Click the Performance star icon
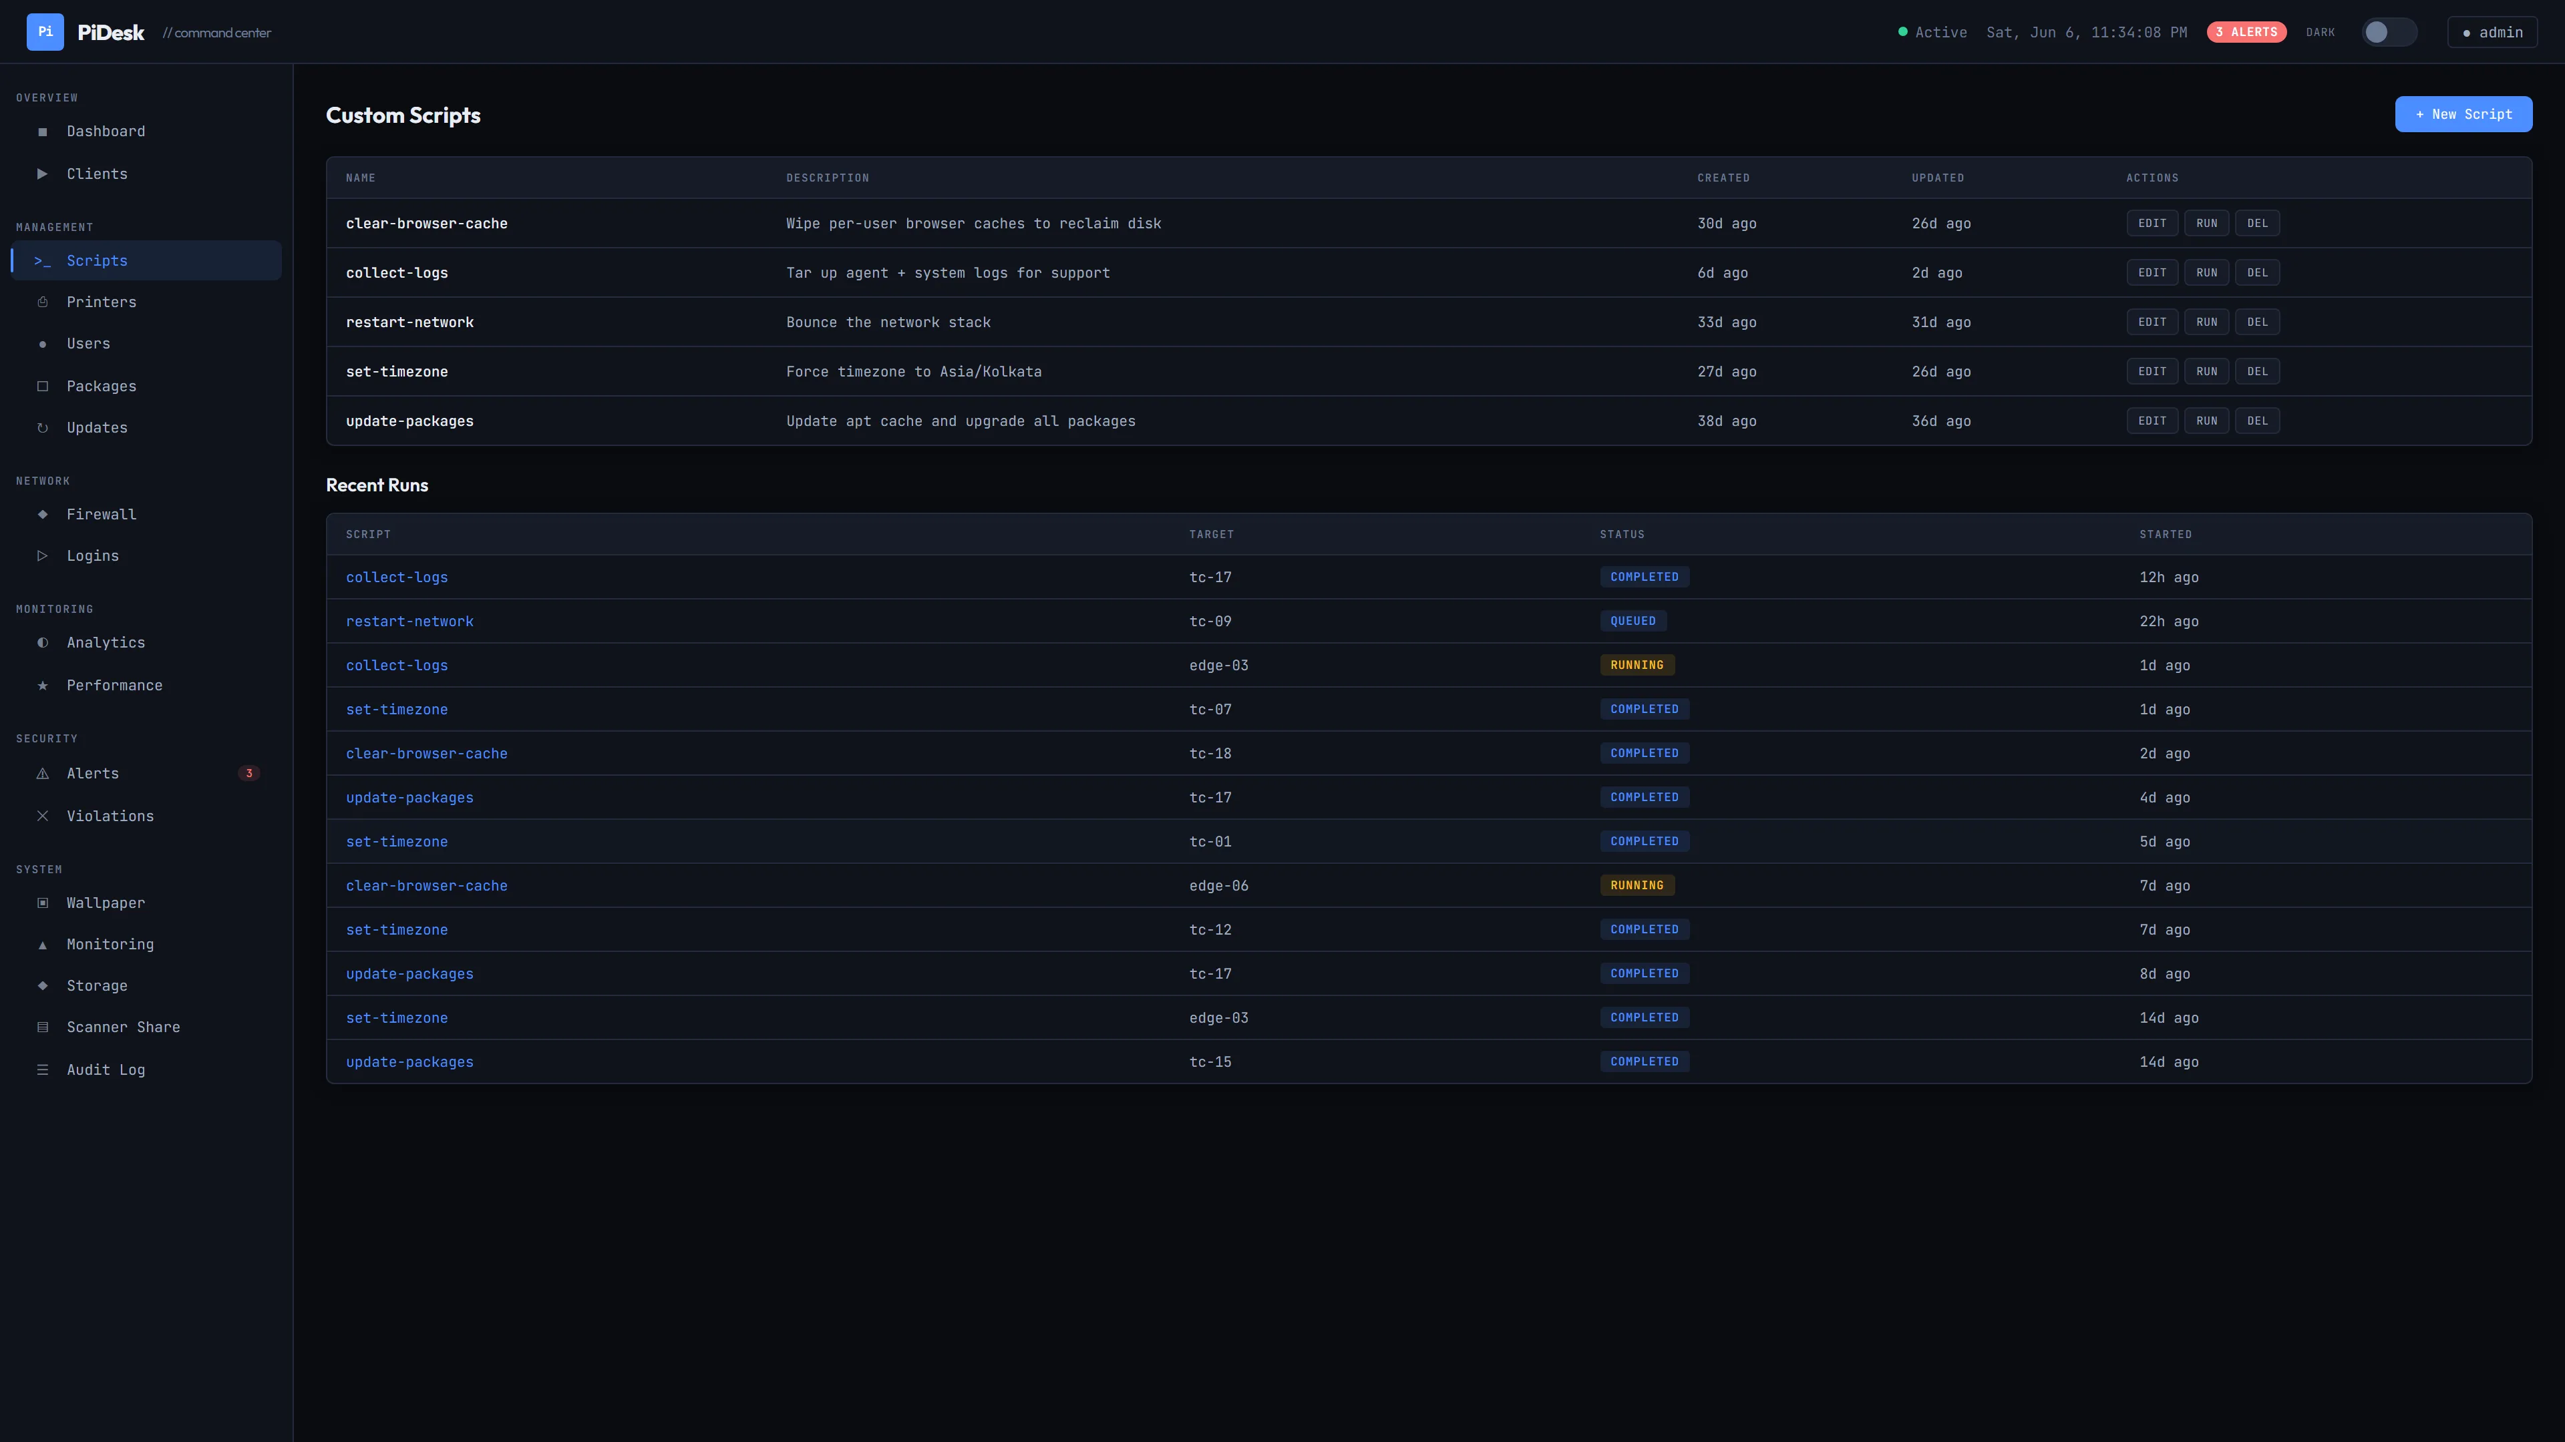 (x=42, y=686)
